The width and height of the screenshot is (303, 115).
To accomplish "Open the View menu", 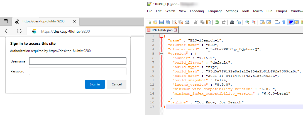I will click(182, 11).
